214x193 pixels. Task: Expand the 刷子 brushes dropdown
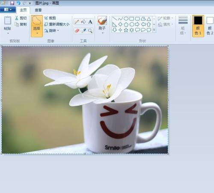point(102,33)
